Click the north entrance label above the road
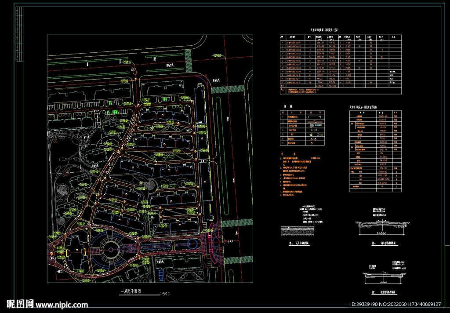Image resolution: width=450 pixels, height=313 pixels. 134,69
